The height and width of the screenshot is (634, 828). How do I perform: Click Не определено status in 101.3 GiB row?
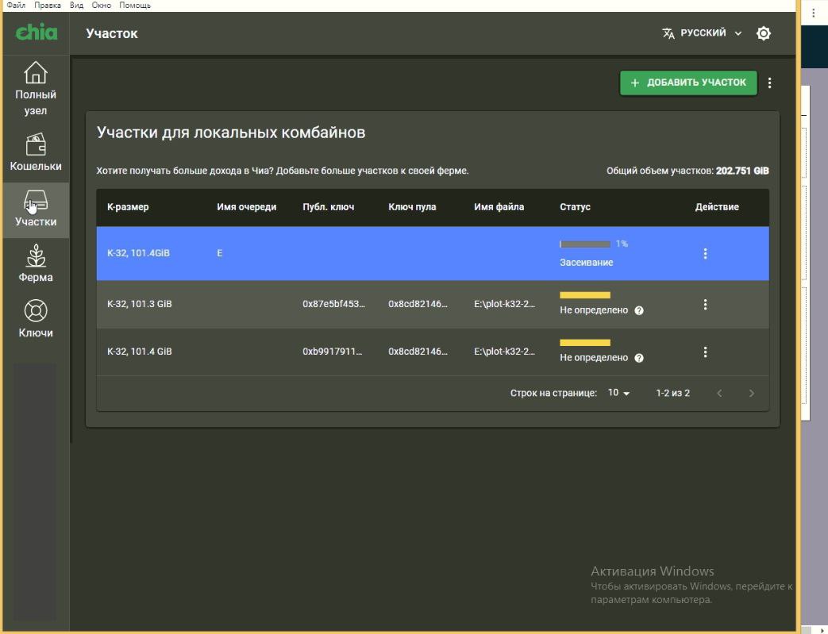(594, 310)
